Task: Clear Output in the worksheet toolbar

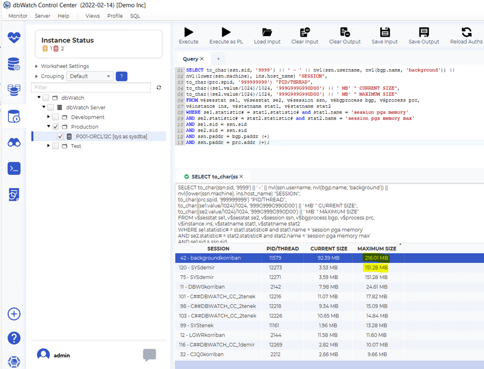Action: point(345,36)
